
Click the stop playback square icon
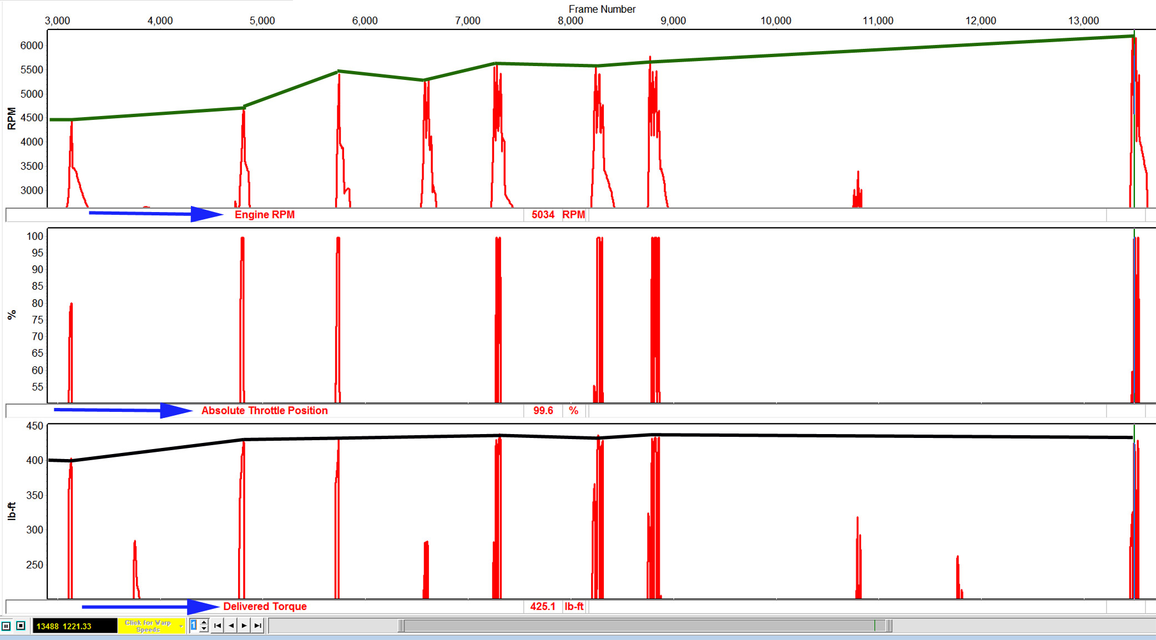point(21,626)
